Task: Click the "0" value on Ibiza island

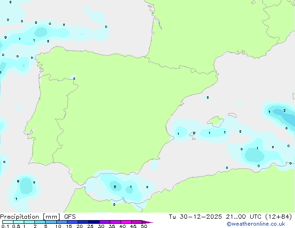Action: coord(194,134)
